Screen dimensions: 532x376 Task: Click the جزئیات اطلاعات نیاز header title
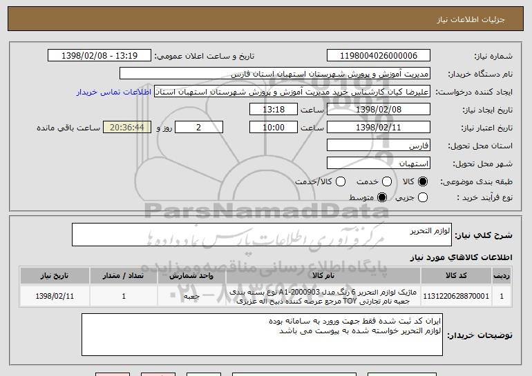[471, 19]
